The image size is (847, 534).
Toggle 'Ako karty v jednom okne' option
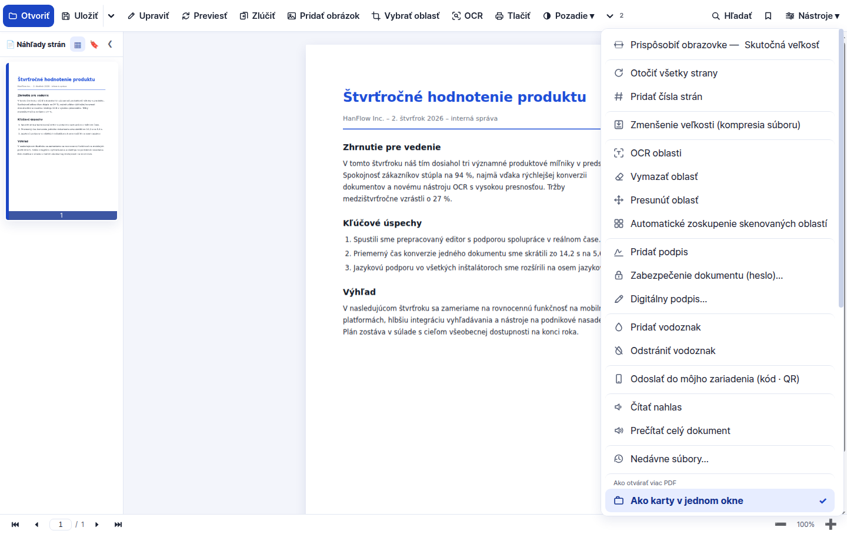(x=720, y=500)
